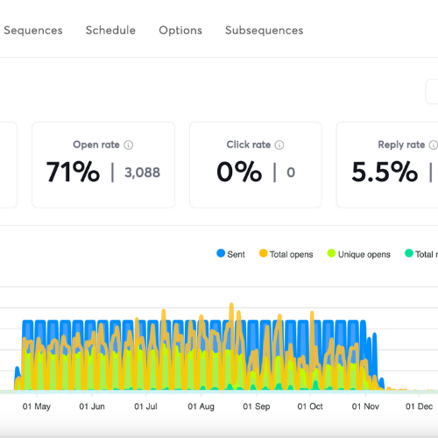Click the 01 May axis label

point(37,406)
